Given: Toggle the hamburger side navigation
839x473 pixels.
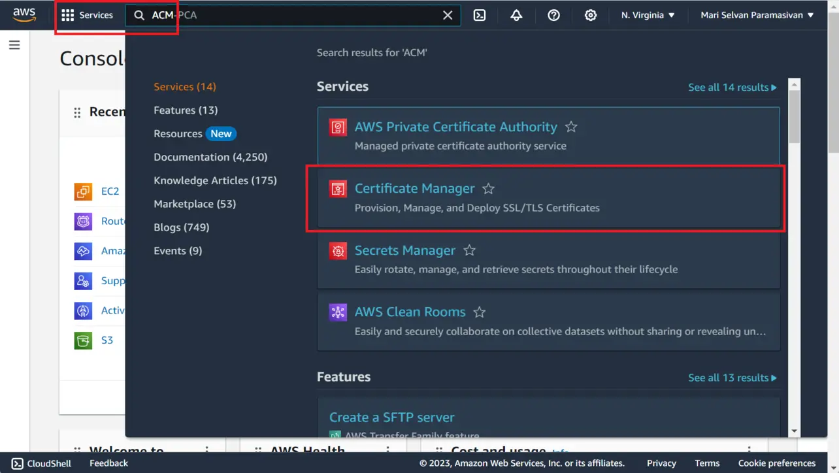Looking at the screenshot, I should pyautogui.click(x=14, y=45).
